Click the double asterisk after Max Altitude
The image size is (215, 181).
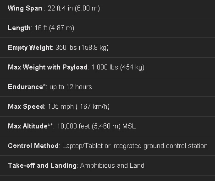(x=50, y=125)
